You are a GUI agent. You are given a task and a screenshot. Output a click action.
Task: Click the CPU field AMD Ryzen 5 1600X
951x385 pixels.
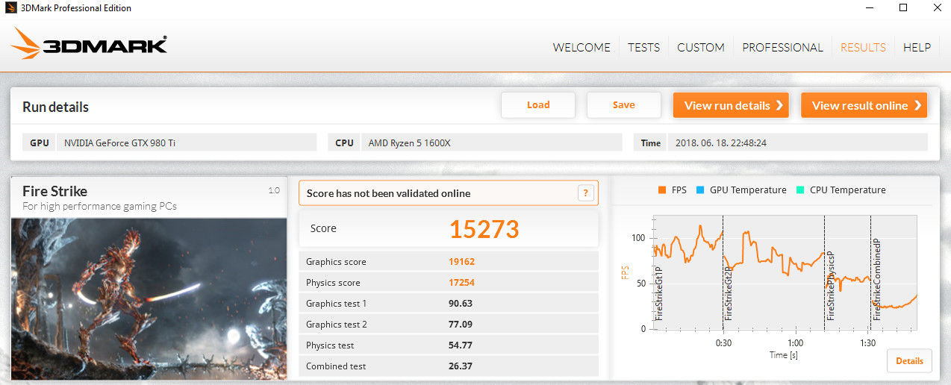click(491, 143)
